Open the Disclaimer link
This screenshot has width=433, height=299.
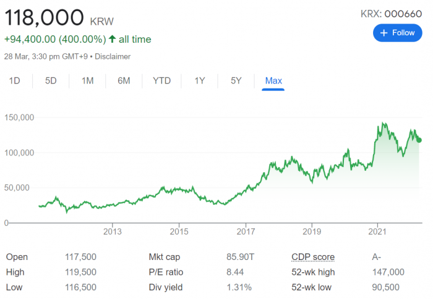(x=113, y=56)
